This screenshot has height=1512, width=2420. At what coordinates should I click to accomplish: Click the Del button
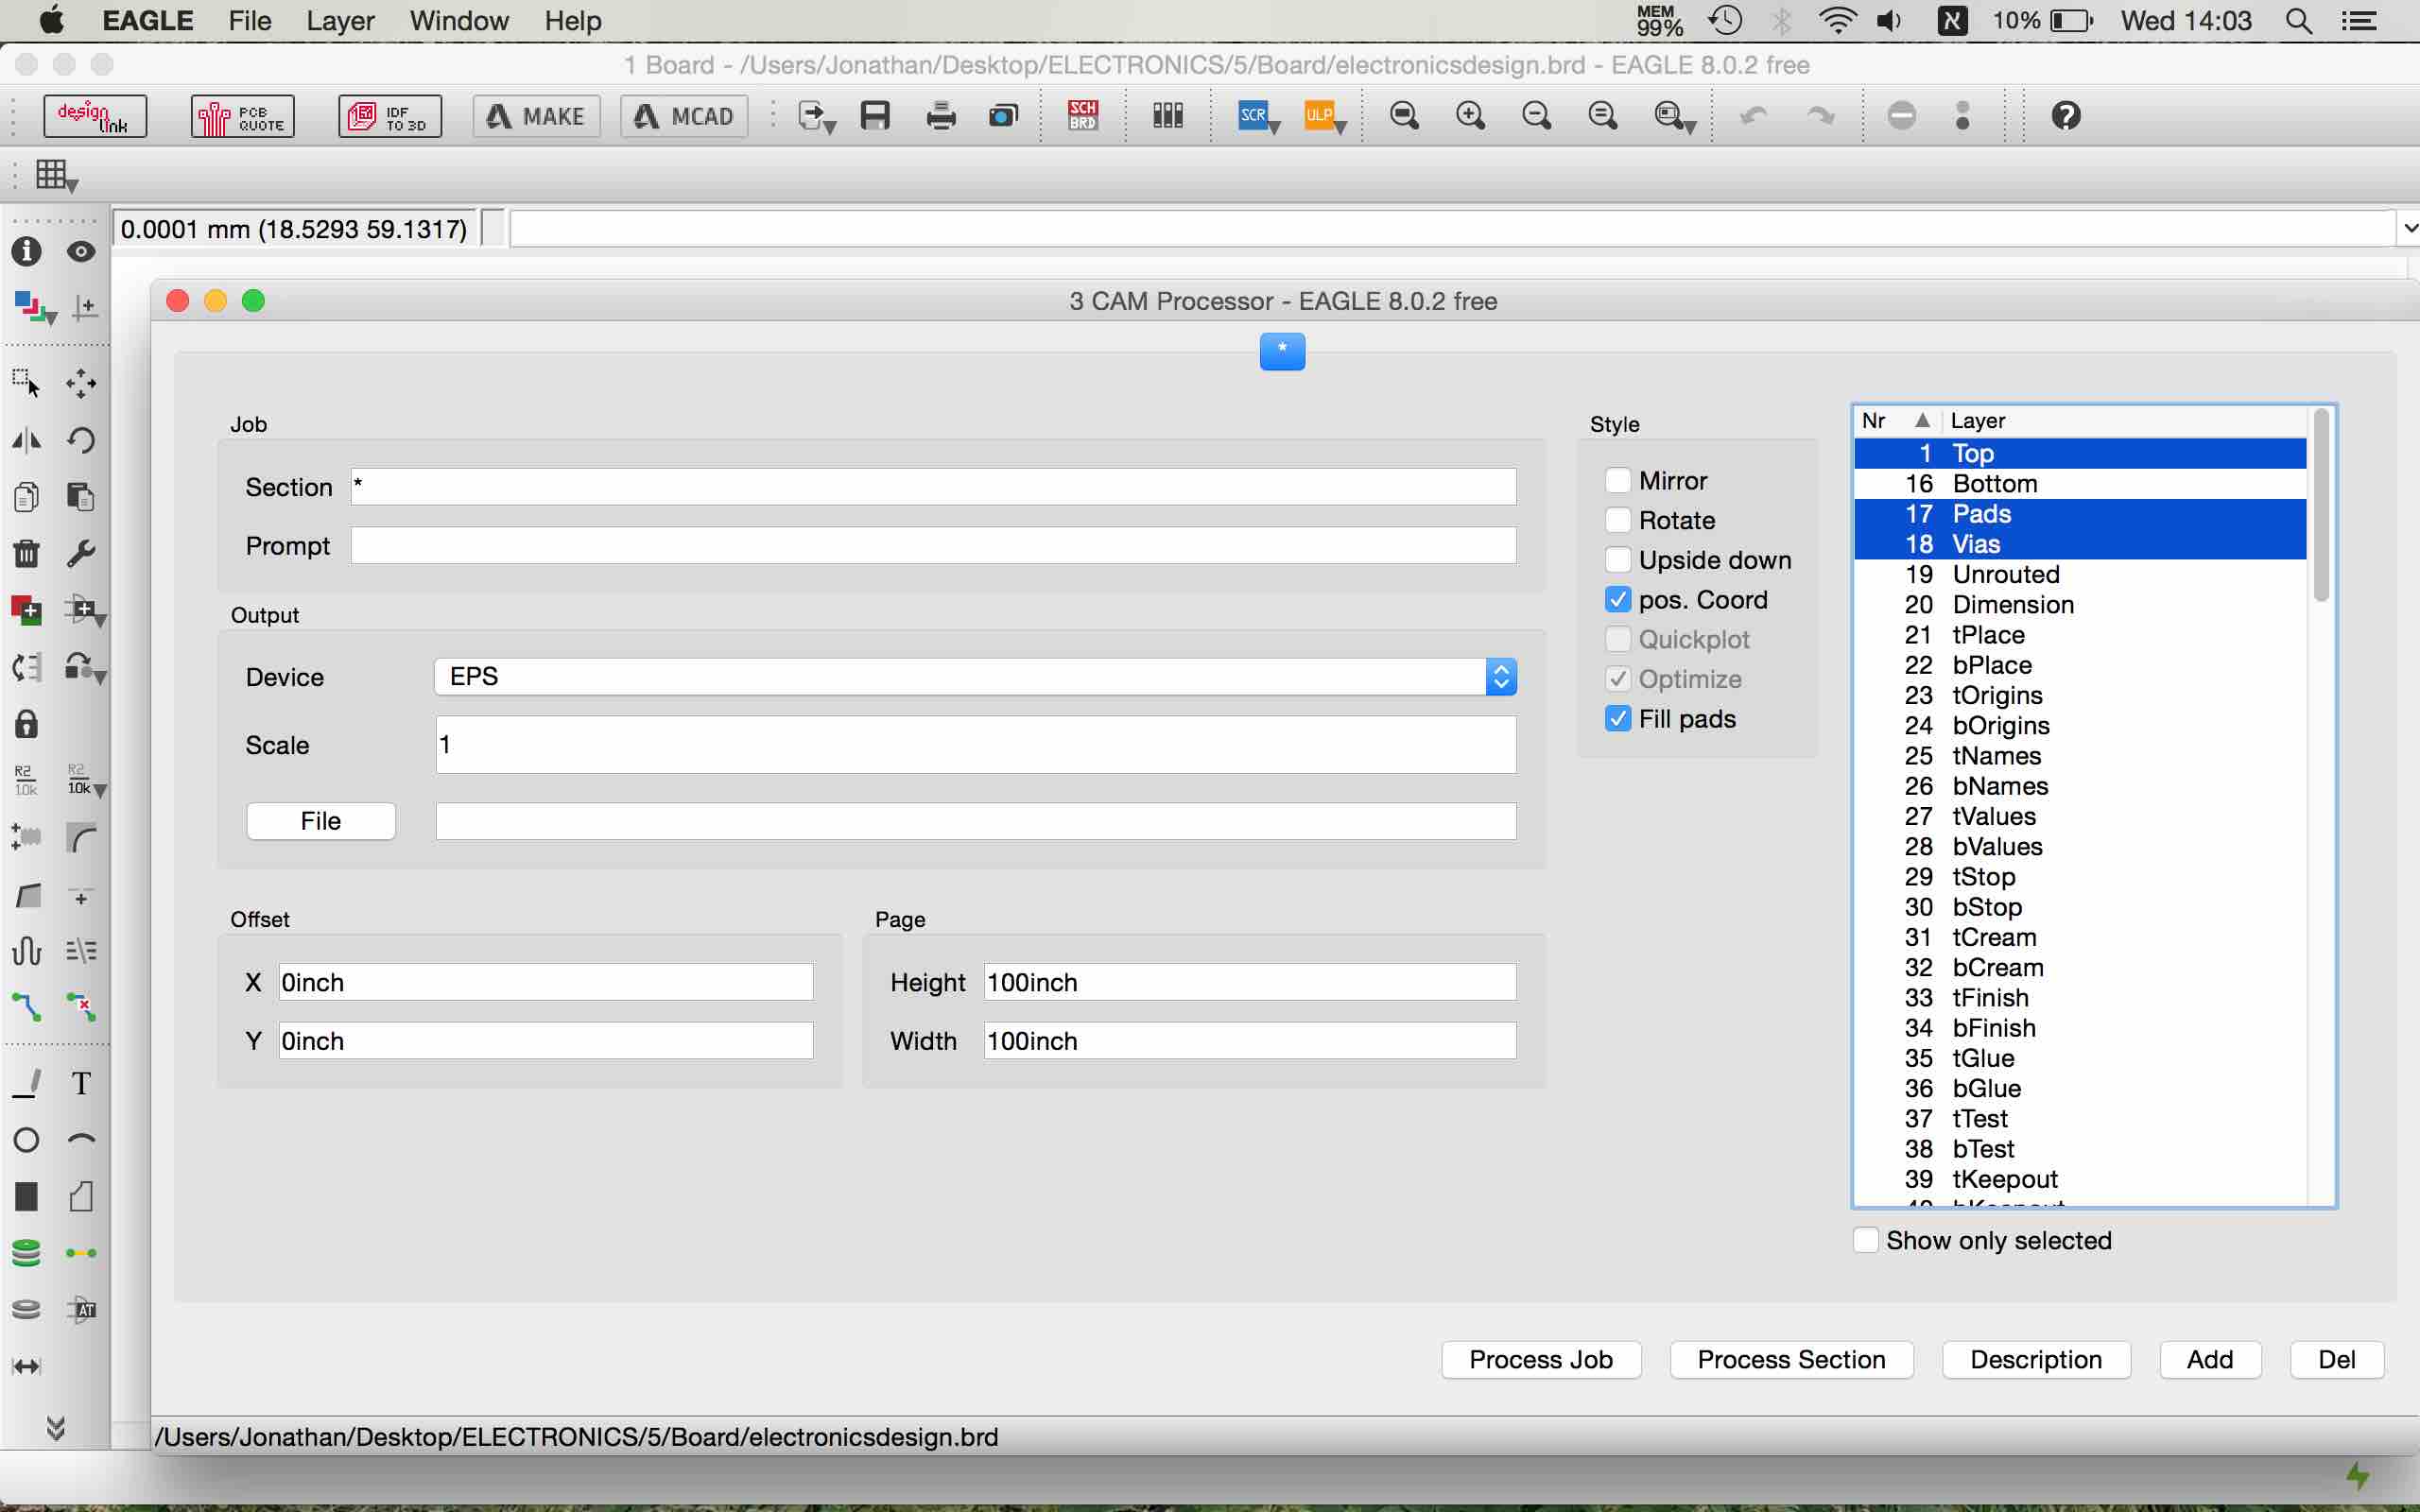coord(2337,1360)
